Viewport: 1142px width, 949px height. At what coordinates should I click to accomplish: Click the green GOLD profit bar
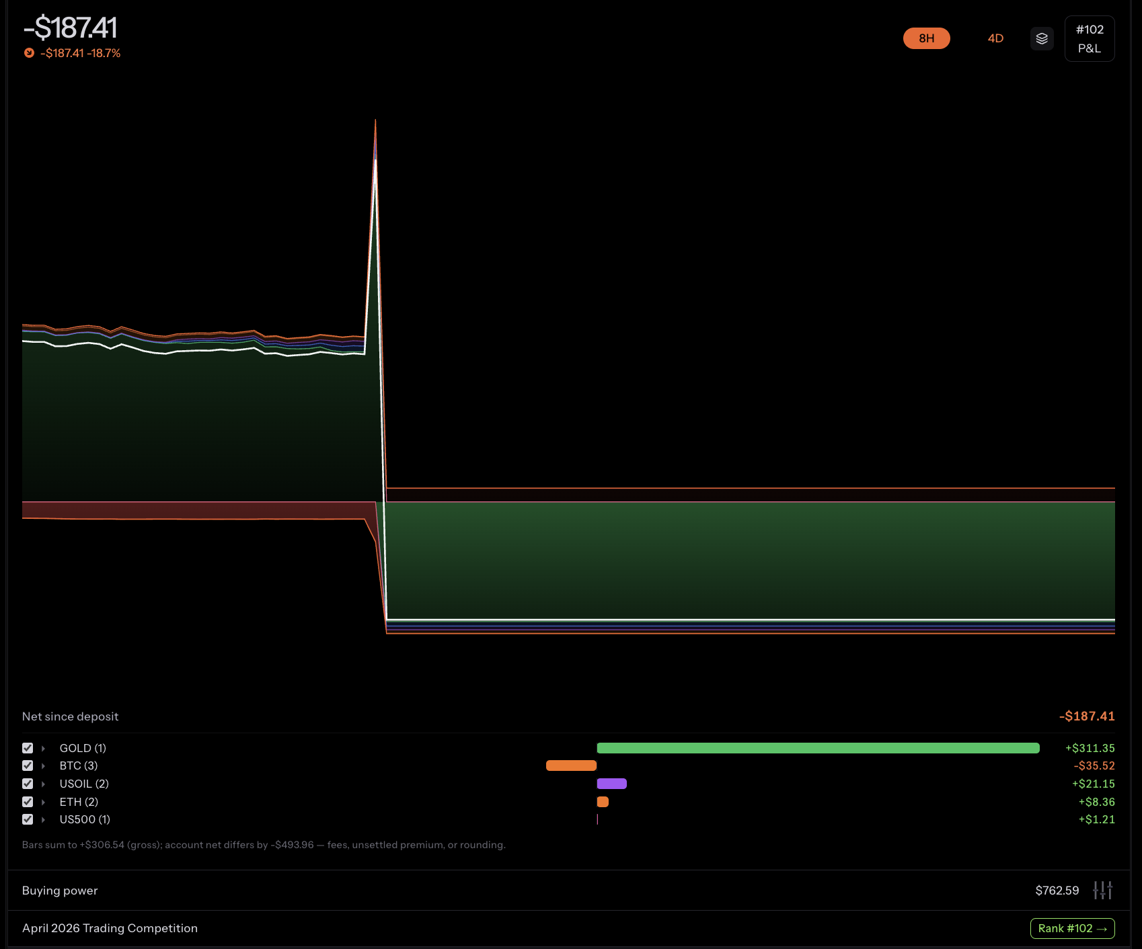[817, 747]
